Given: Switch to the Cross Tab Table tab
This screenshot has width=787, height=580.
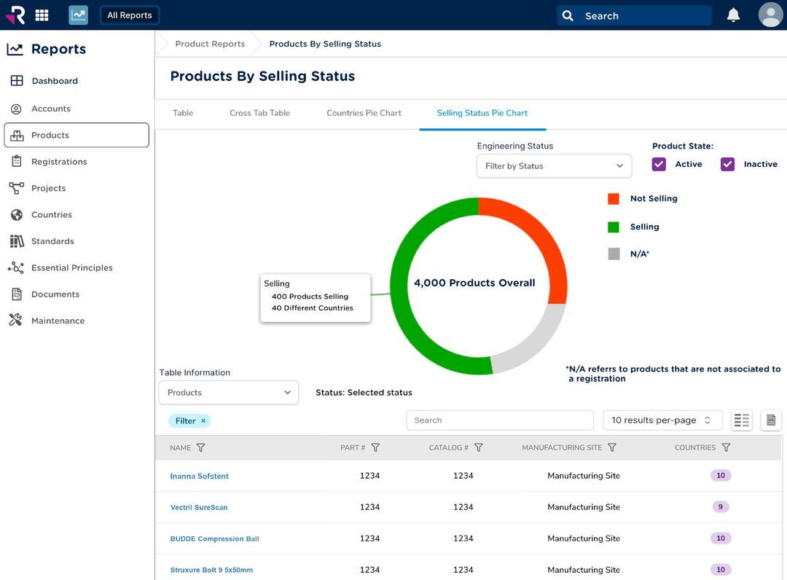Looking at the screenshot, I should pos(259,113).
